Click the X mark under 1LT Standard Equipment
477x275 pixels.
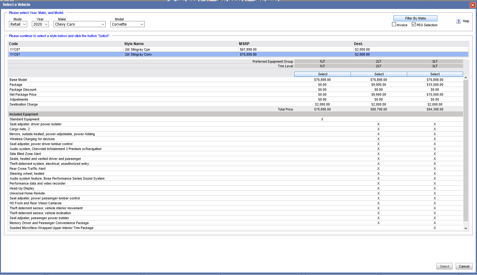coord(322,119)
